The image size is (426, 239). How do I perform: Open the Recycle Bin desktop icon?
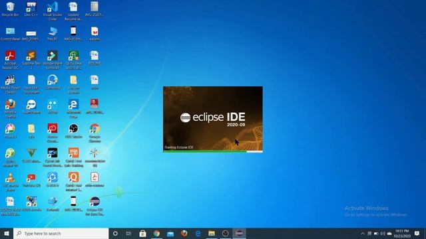tap(10, 9)
